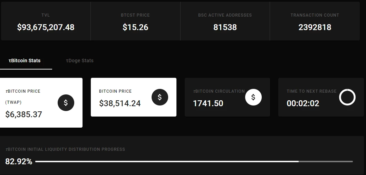This screenshot has height=175, width=366.
Task: Click the BTCST Price $15.26 figure
Action: pos(135,27)
